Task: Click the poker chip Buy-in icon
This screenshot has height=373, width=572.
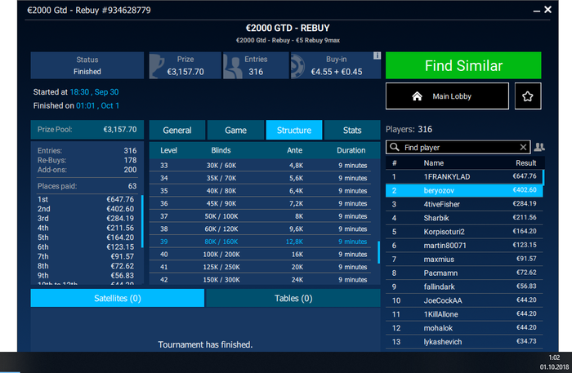Action: (x=297, y=66)
